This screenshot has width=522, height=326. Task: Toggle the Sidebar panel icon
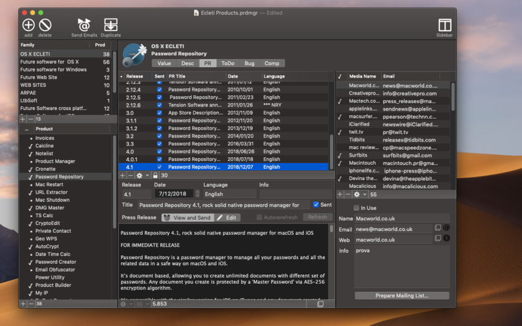pyautogui.click(x=444, y=25)
